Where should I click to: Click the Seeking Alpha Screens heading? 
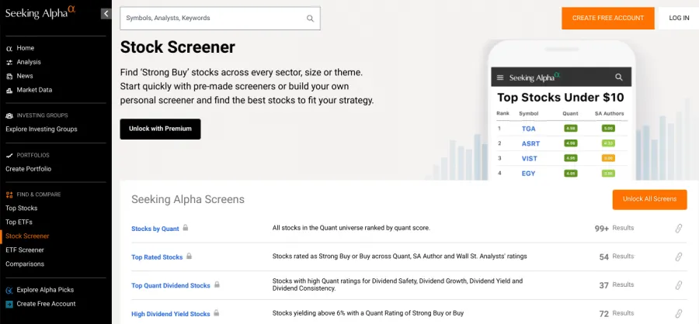(188, 199)
